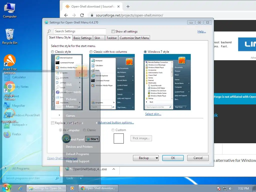256x192 pixels.
Task: Select the Custom button style radio
Action: [113, 130]
